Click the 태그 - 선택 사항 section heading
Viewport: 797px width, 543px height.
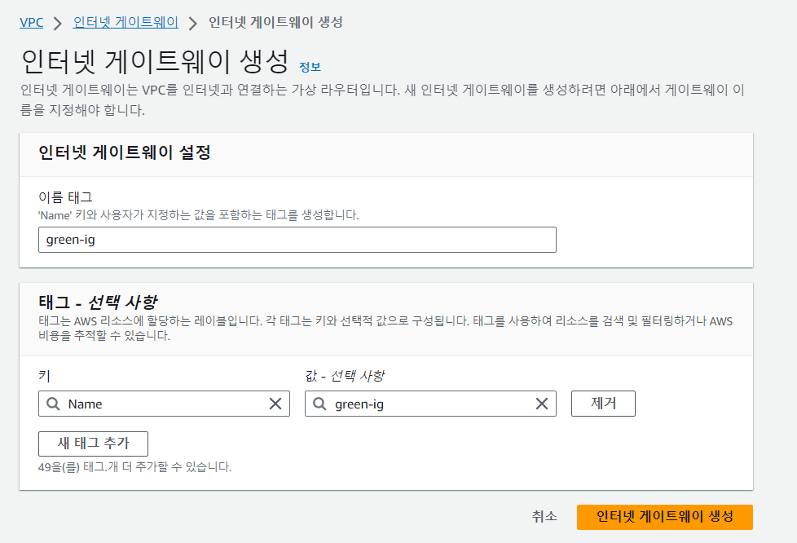98,302
